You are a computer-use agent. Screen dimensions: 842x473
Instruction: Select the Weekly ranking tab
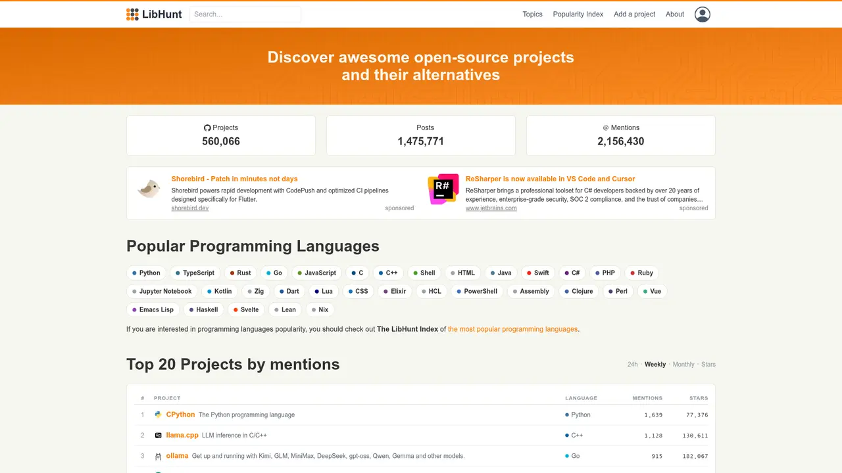[x=655, y=365]
